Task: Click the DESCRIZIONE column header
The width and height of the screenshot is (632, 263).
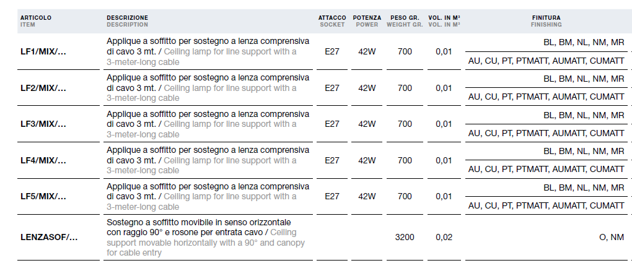Action: click(x=128, y=21)
